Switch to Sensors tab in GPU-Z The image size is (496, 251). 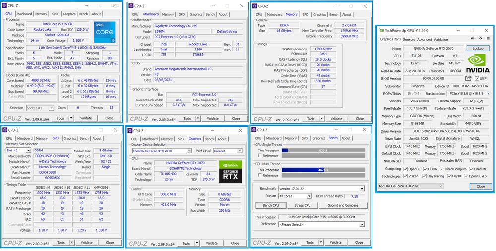[409, 40]
